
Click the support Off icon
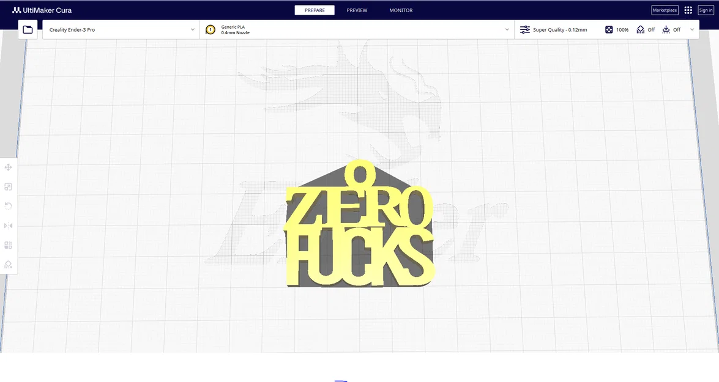tap(641, 30)
